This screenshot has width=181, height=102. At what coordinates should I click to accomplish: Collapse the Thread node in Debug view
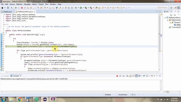tap(170, 23)
